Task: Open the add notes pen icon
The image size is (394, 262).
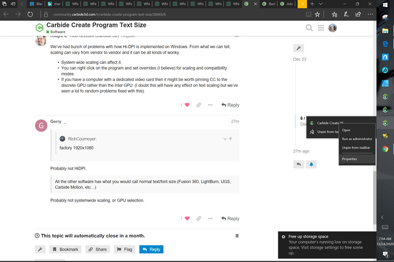Action: [346, 14]
